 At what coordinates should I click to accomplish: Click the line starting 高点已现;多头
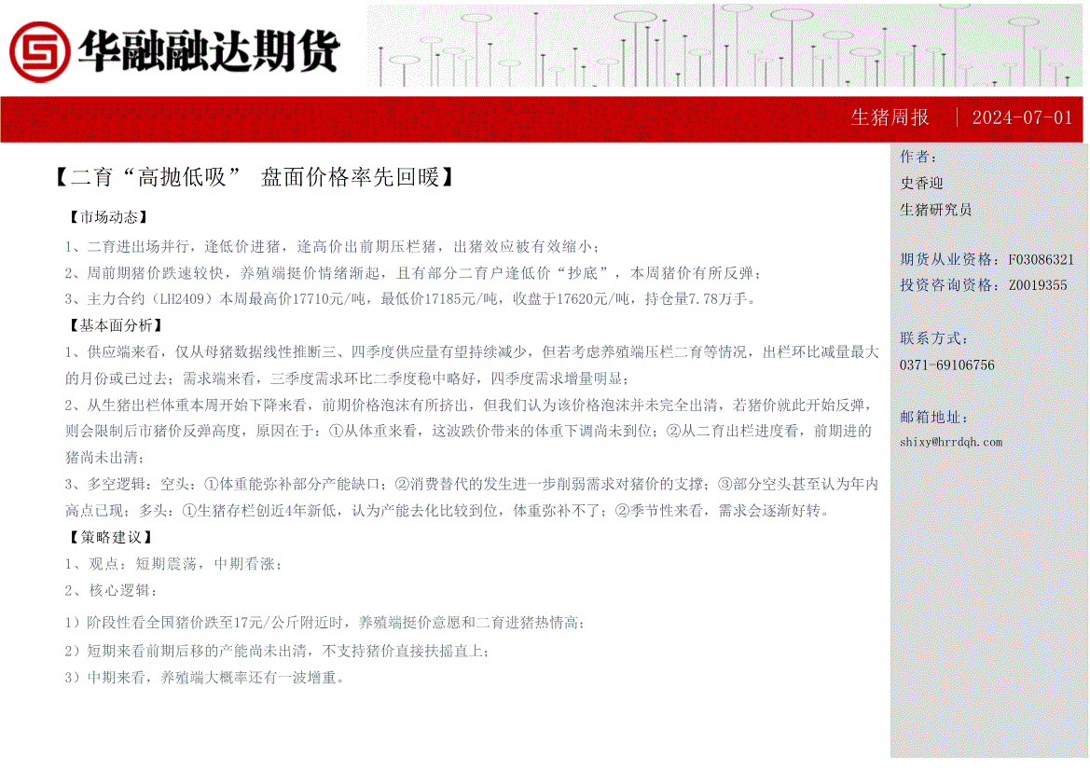click(448, 510)
